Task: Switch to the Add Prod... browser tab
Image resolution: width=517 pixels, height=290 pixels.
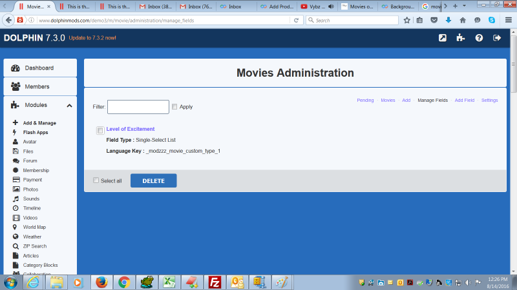Action: tap(277, 6)
